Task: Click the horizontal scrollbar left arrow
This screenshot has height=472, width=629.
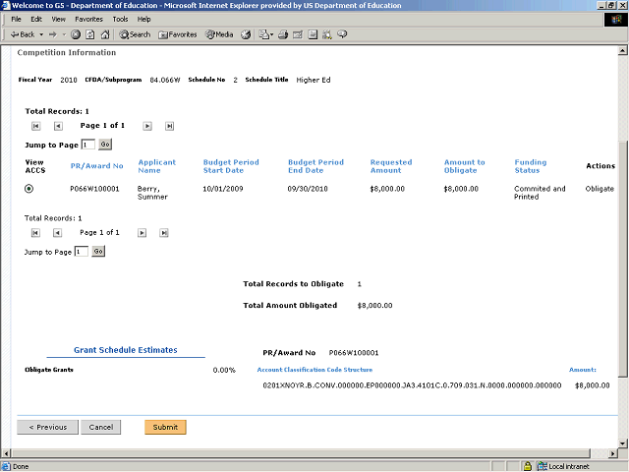Action: (5, 453)
